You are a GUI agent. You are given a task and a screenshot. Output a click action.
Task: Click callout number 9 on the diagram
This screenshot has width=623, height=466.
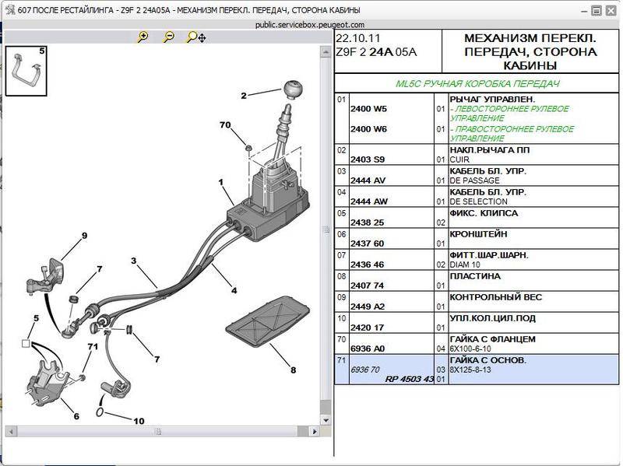tap(84, 235)
